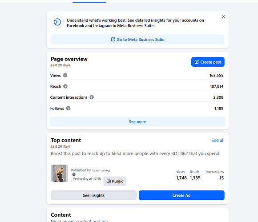Open the top post thumbnail
The image size is (258, 222).
pyautogui.click(x=60, y=174)
